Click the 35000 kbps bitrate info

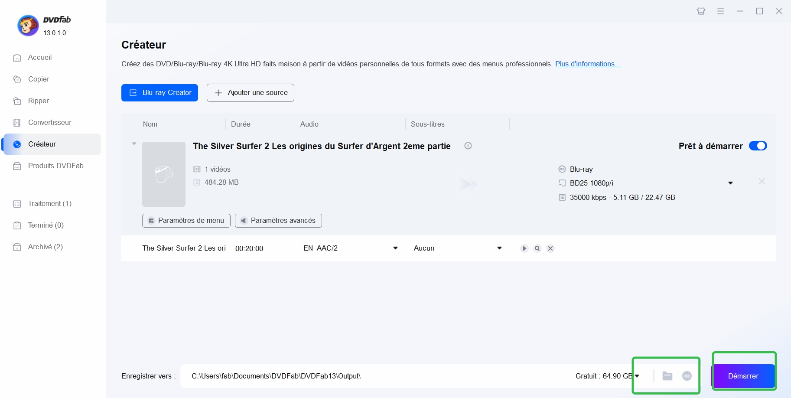point(622,198)
